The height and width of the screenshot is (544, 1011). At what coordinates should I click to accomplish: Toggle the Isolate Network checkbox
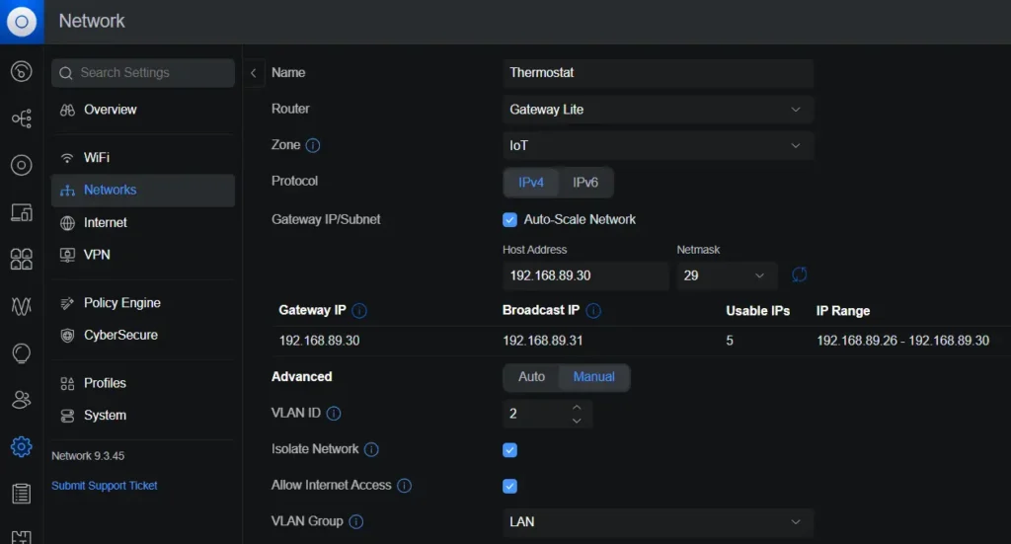[x=510, y=450]
